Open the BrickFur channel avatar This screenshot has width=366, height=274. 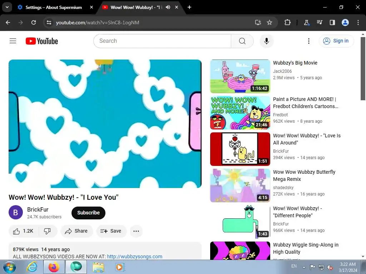point(16,213)
